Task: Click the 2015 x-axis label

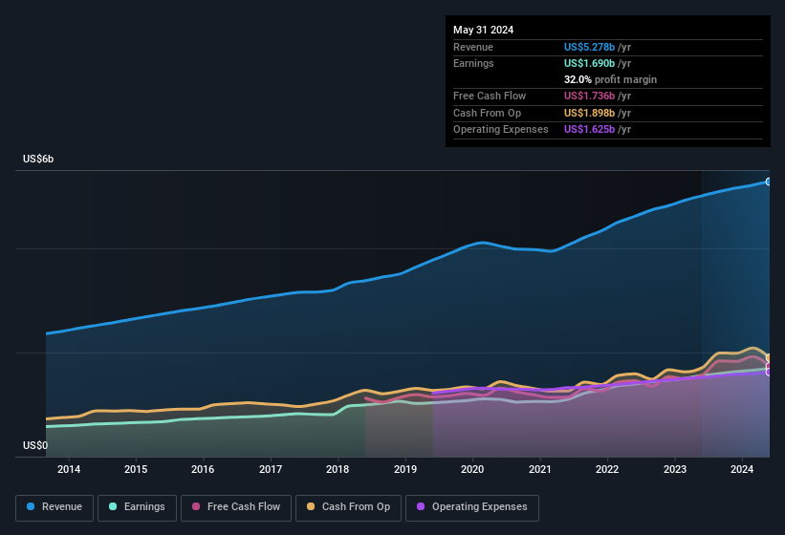Action: [136, 469]
